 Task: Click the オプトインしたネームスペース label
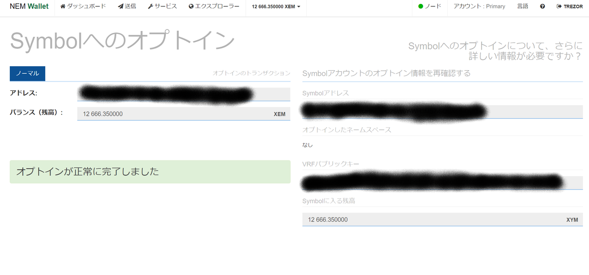click(x=347, y=130)
